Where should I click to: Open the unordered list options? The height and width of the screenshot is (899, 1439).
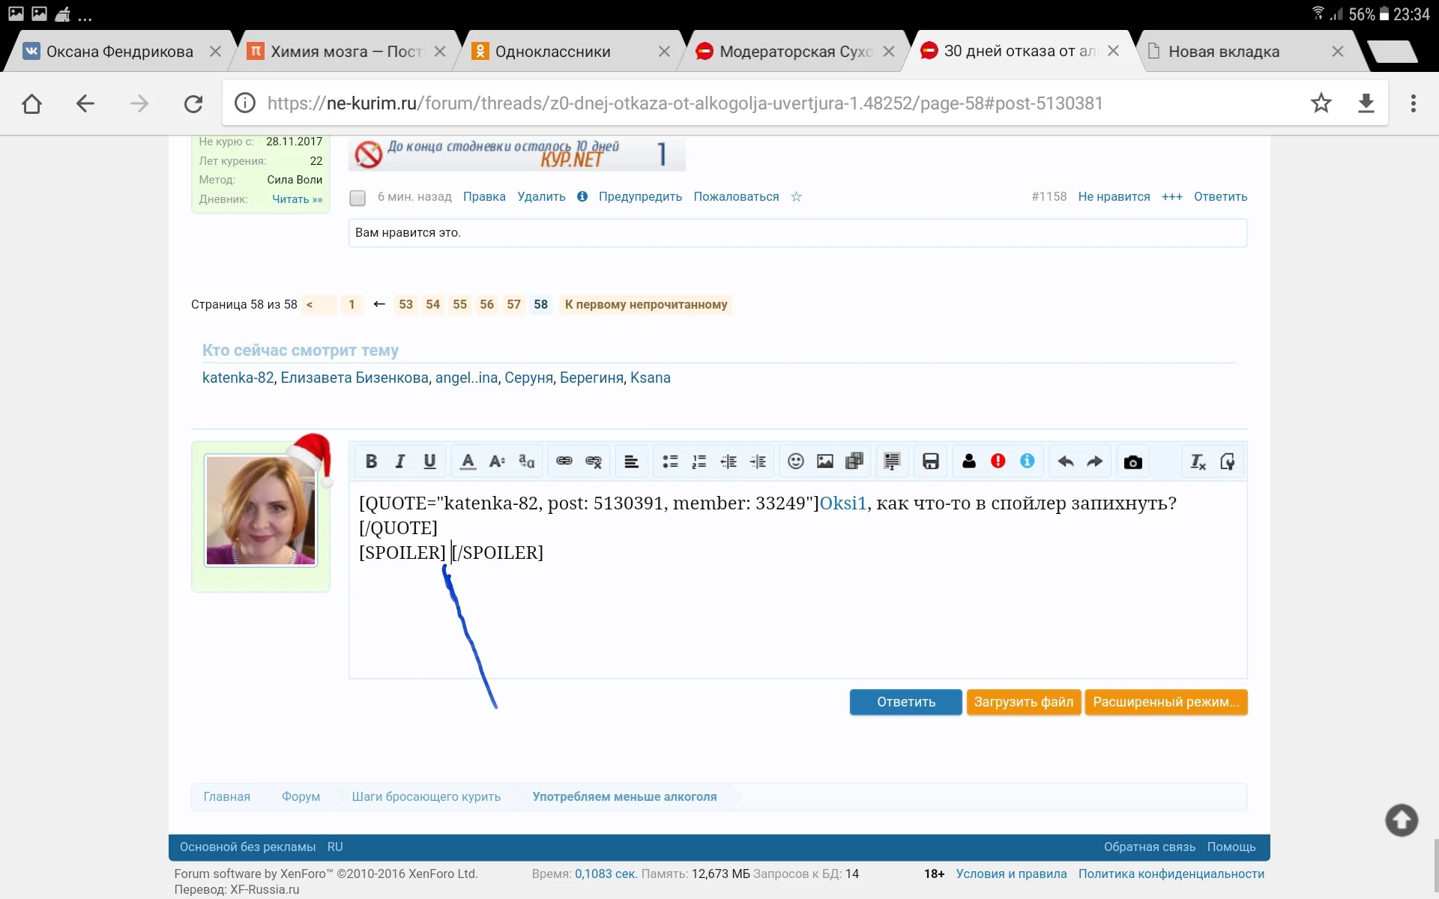(x=669, y=461)
